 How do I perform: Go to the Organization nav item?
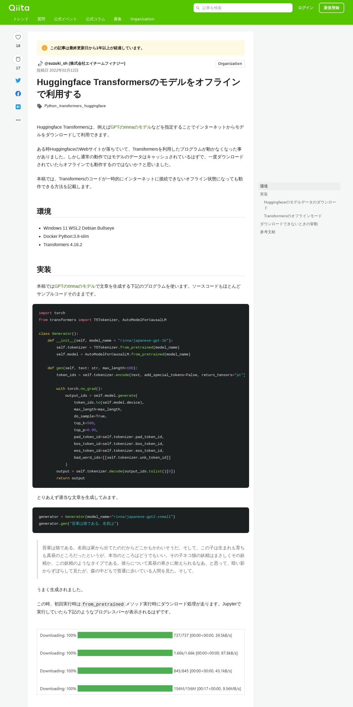(x=142, y=19)
